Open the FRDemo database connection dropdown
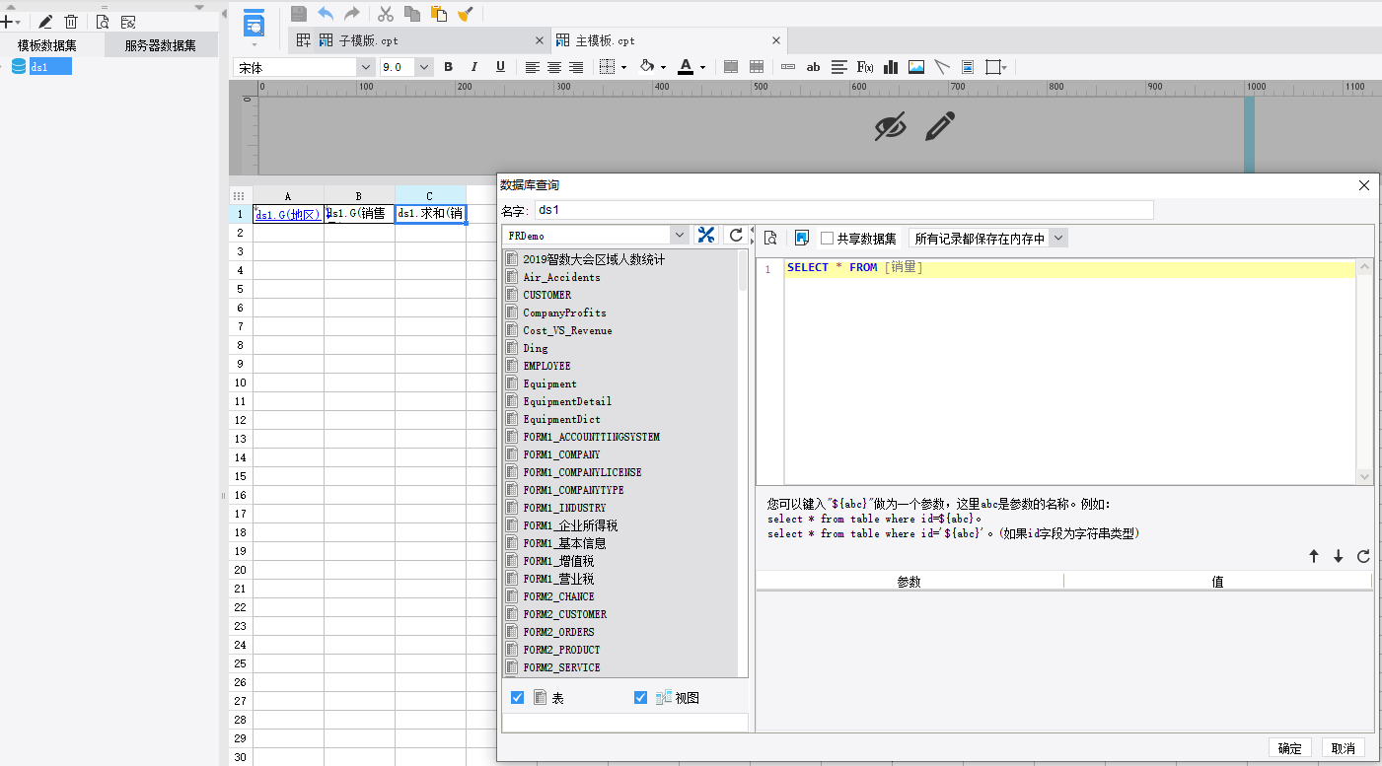 679,235
